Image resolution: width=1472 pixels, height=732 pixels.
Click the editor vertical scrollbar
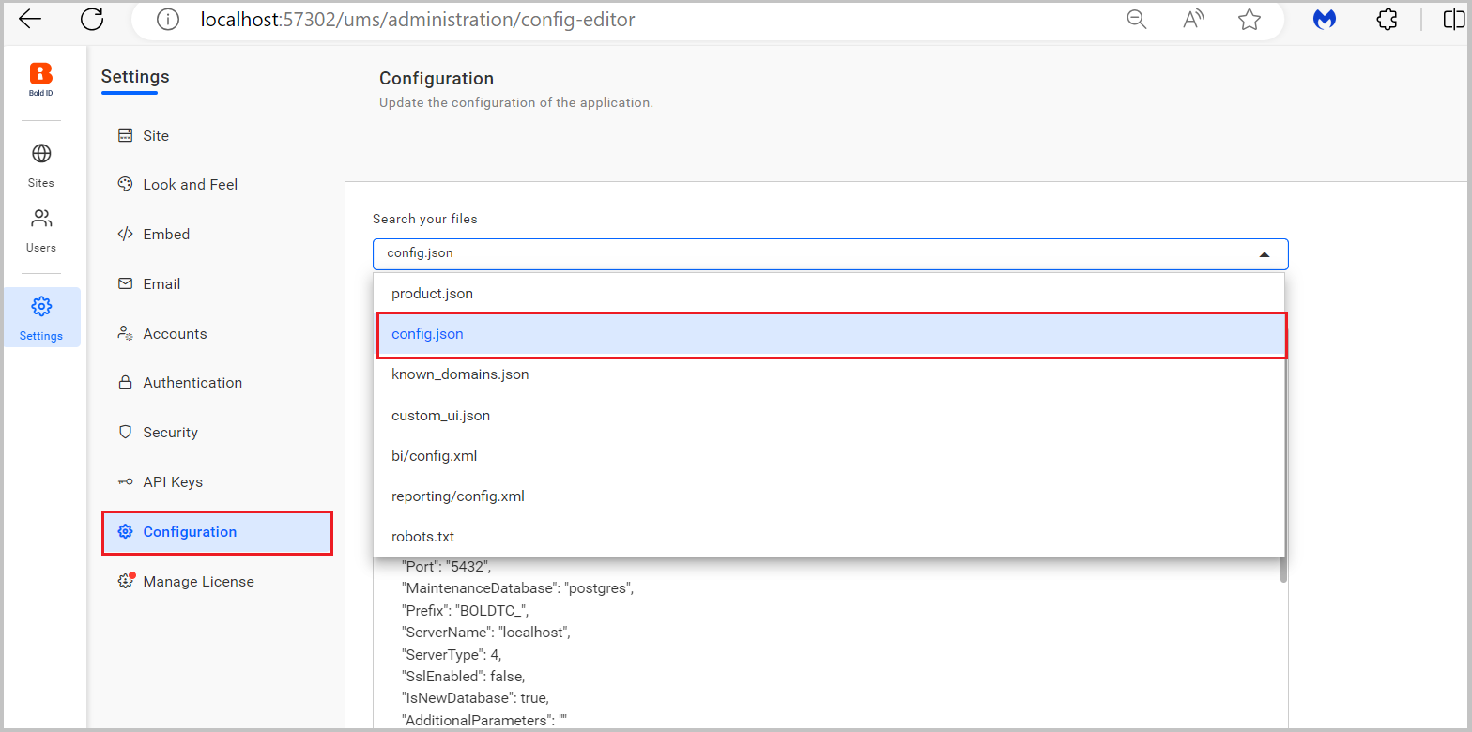pos(1283,570)
